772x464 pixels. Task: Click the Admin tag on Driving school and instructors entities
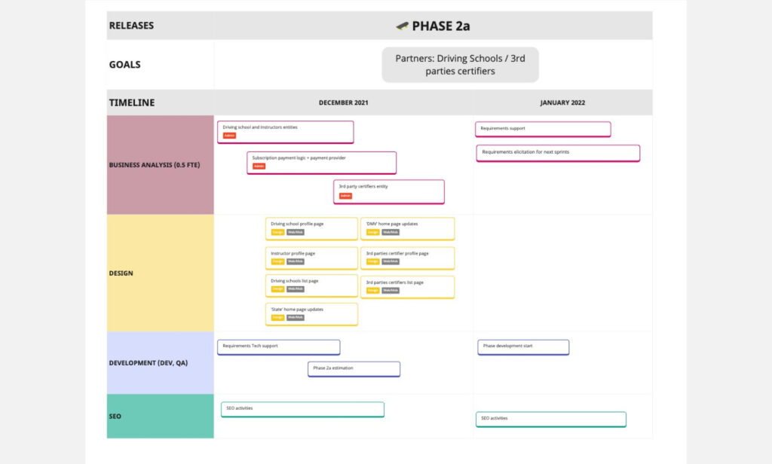pos(229,136)
